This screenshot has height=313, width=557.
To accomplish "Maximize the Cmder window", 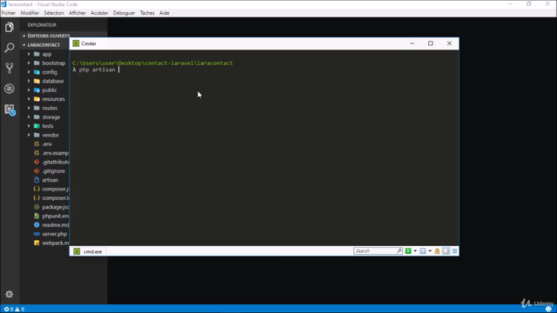I will 431,43.
